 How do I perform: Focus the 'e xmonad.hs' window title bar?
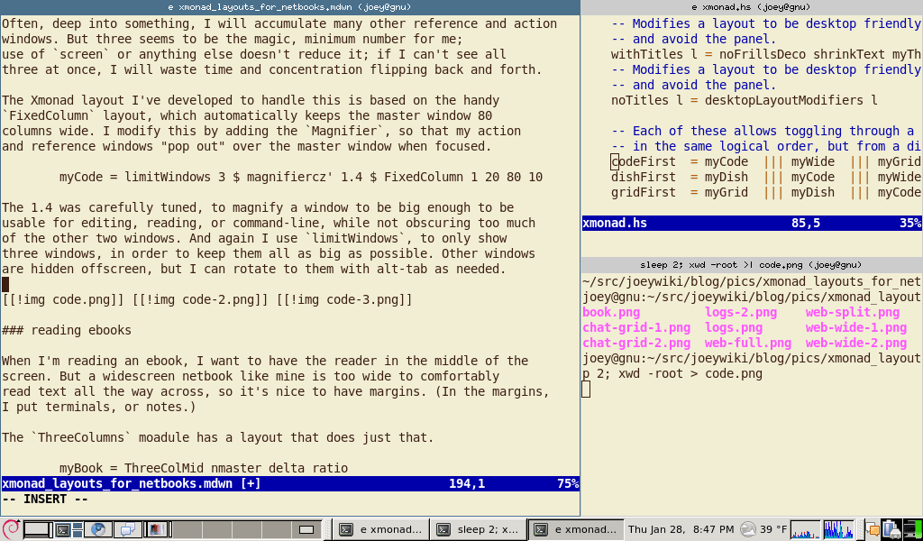tap(752, 7)
